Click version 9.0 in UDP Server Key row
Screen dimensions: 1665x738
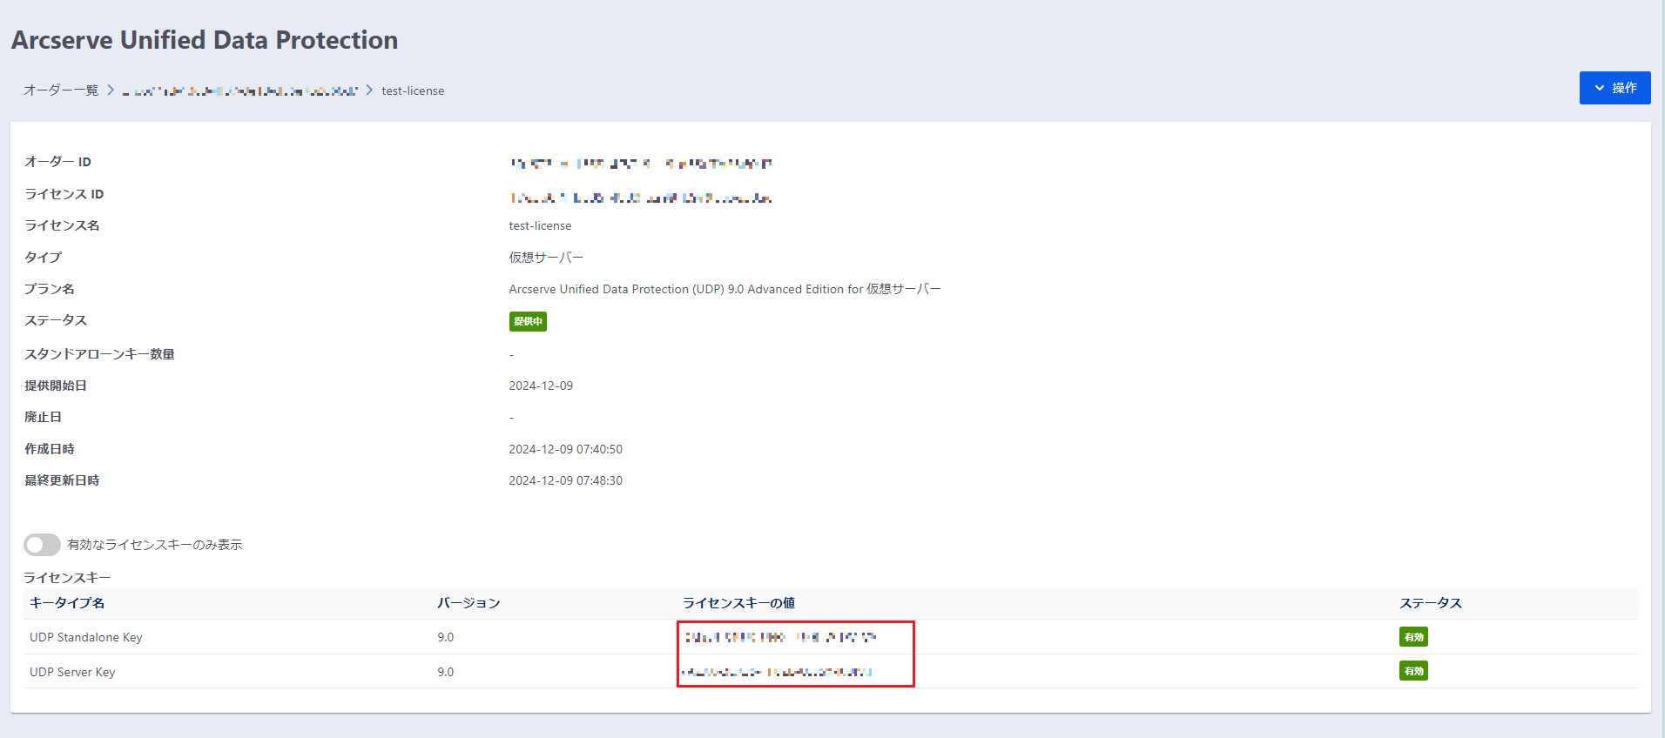pyautogui.click(x=446, y=672)
